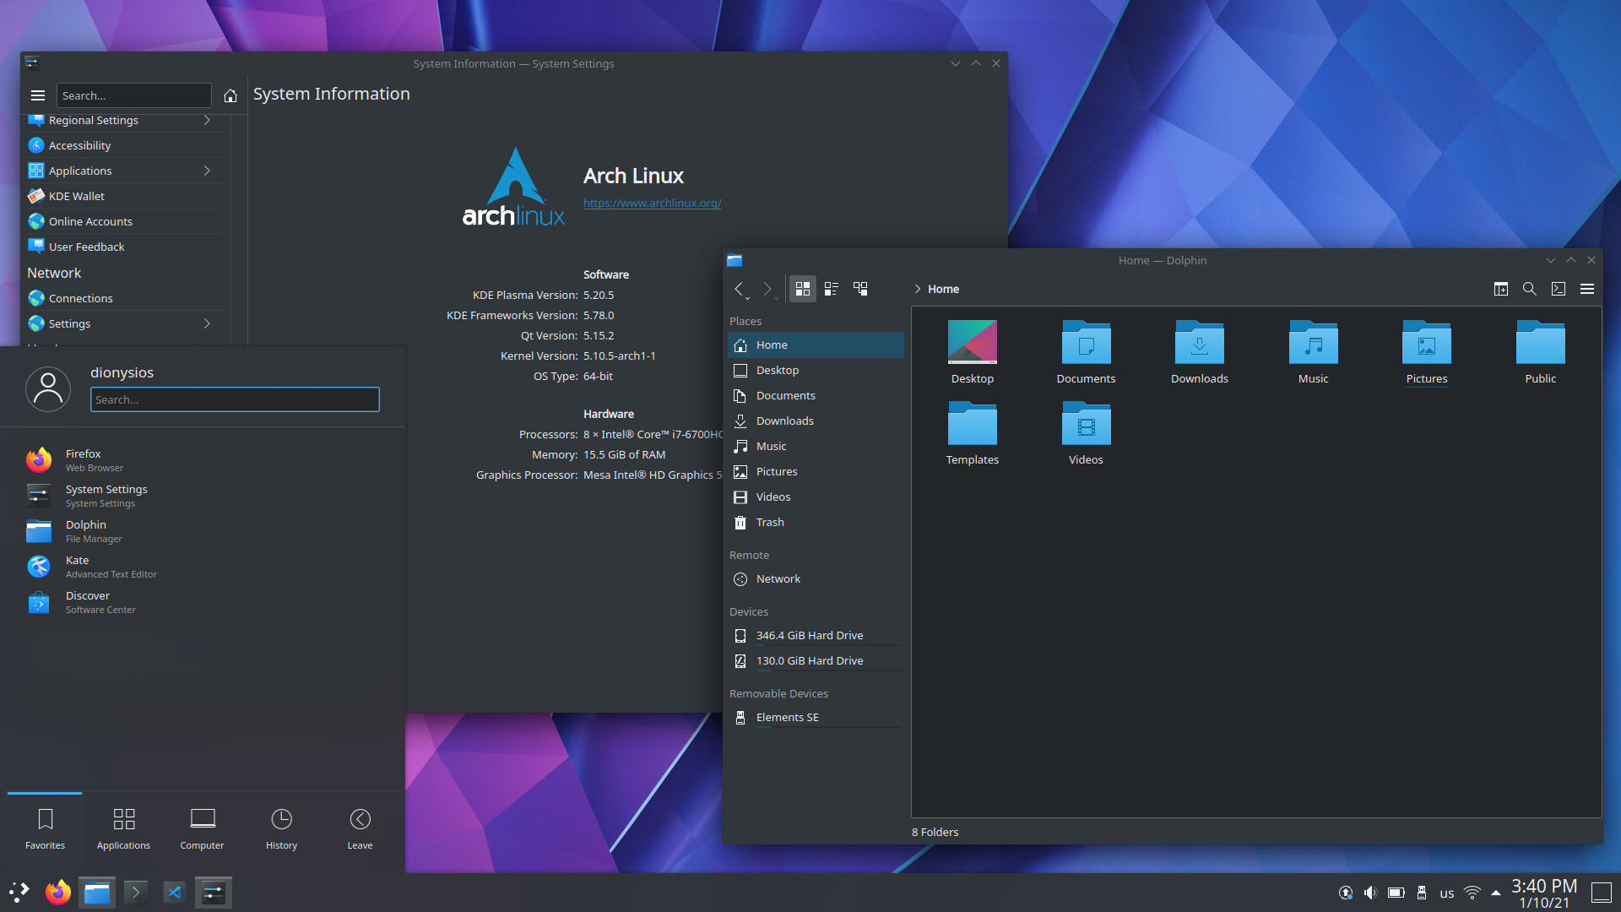Toggle Dolphin split view
Image resolution: width=1621 pixels, height=912 pixels.
(x=1500, y=289)
